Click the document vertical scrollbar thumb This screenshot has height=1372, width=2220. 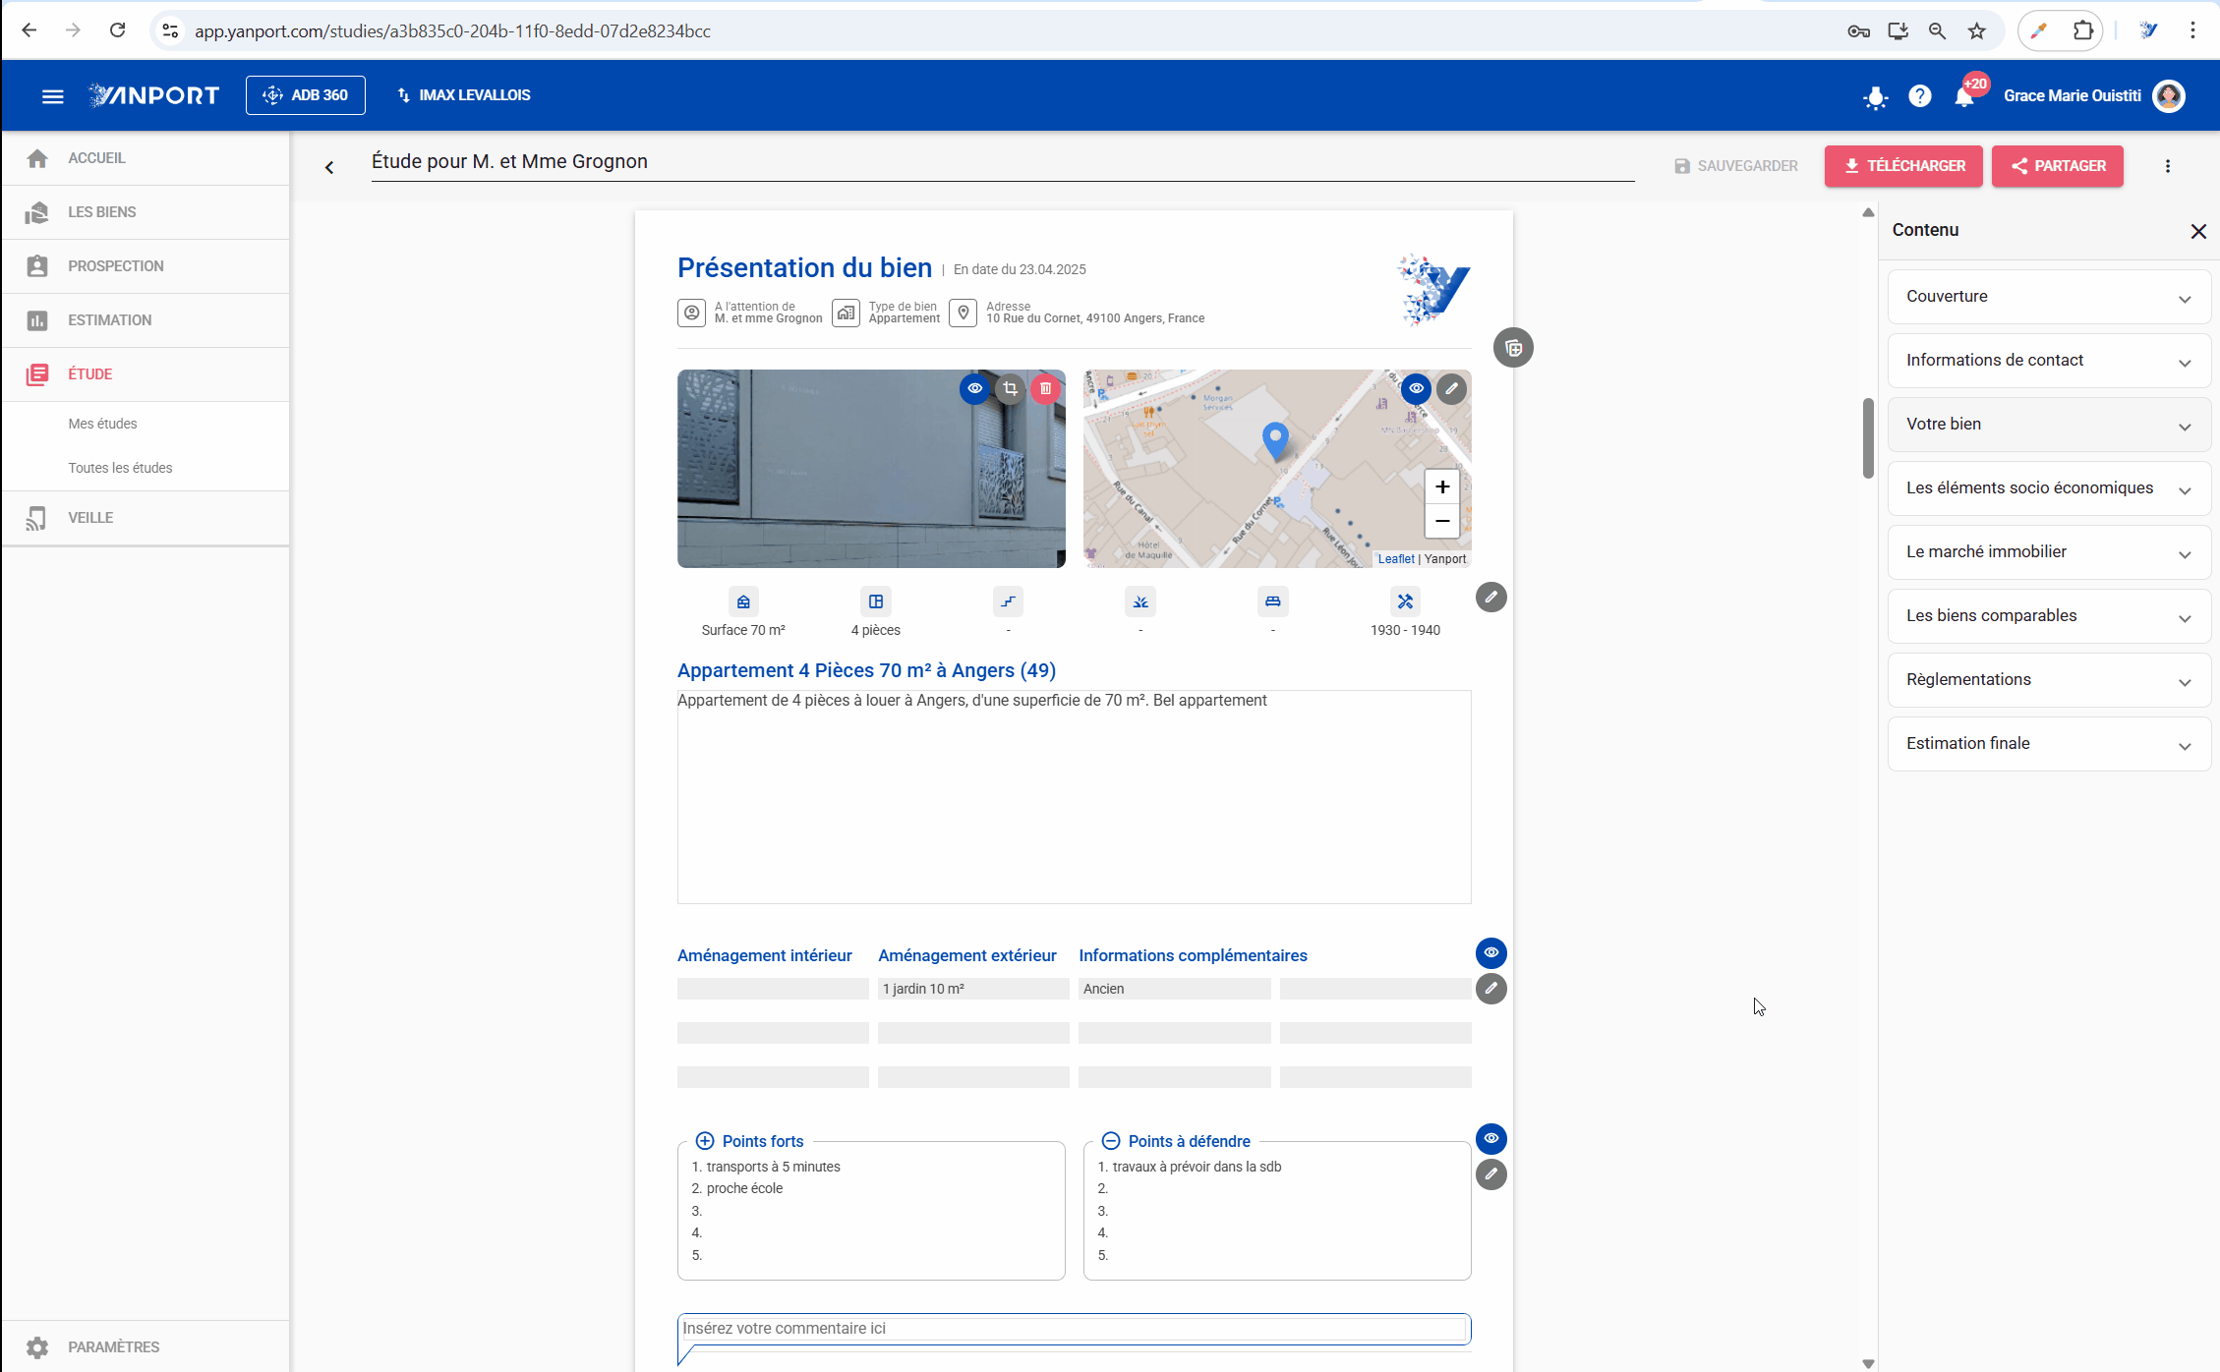click(x=1868, y=438)
